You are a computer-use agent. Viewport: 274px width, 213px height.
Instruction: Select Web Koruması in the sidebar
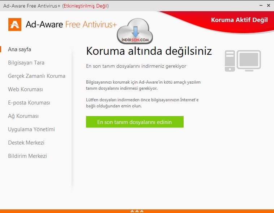click(26, 89)
